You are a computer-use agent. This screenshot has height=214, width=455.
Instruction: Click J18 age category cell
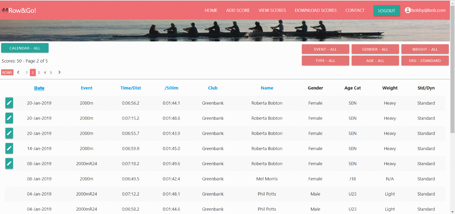[353, 179]
